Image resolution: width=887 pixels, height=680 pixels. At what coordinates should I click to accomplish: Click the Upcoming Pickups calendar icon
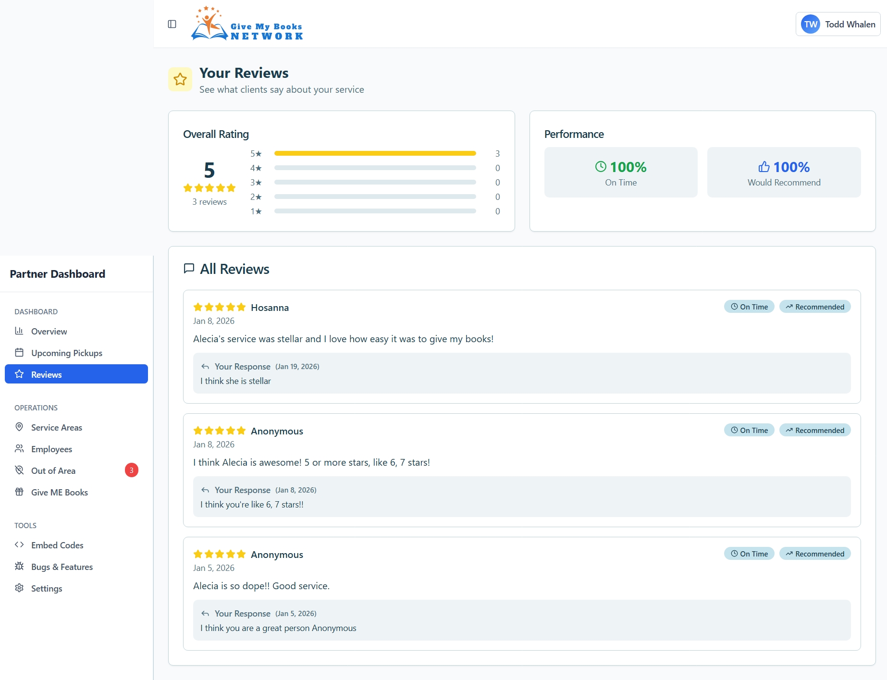[x=19, y=352]
